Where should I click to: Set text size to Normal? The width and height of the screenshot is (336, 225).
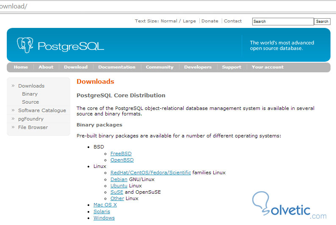pyautogui.click(x=169, y=21)
